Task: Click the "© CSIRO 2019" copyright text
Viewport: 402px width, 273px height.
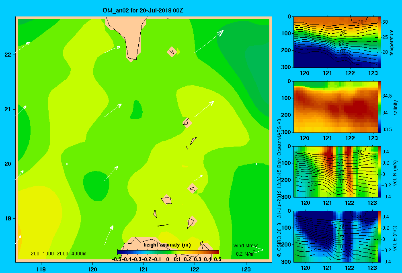Action: click(x=279, y=240)
